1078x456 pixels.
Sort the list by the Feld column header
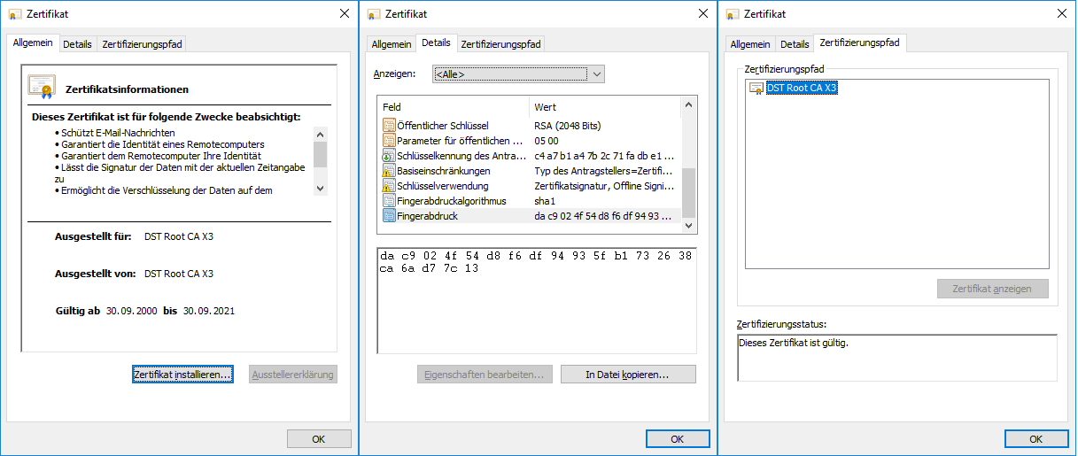click(x=452, y=107)
